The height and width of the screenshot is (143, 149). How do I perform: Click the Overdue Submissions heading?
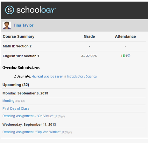21,68
